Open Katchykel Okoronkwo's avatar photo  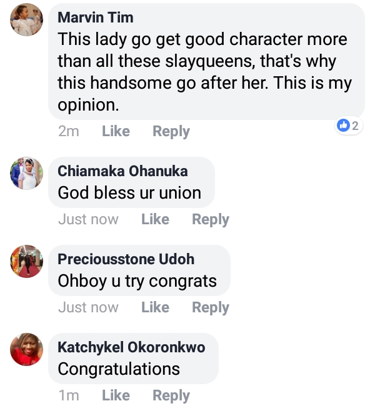pyautogui.click(x=27, y=349)
